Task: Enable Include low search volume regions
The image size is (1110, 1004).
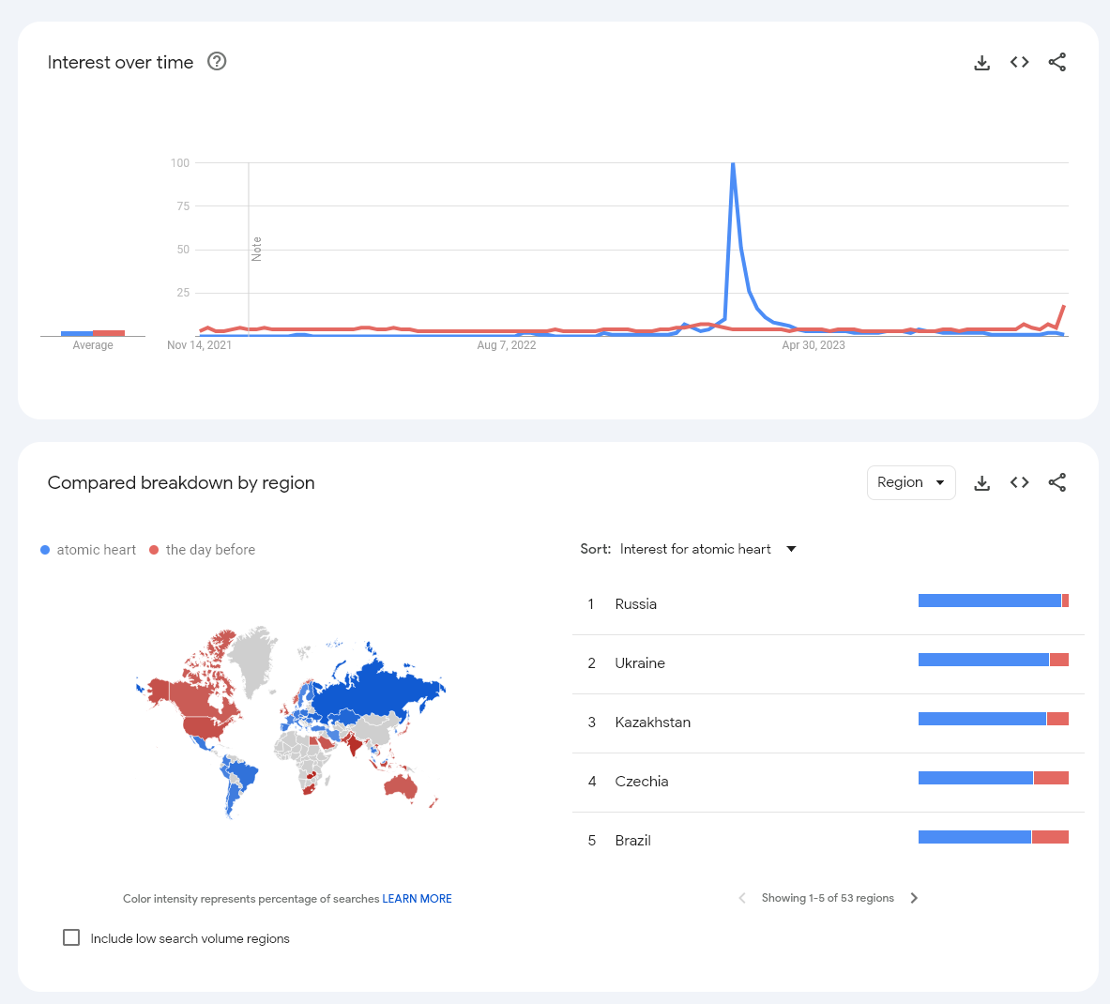Action: click(x=71, y=937)
